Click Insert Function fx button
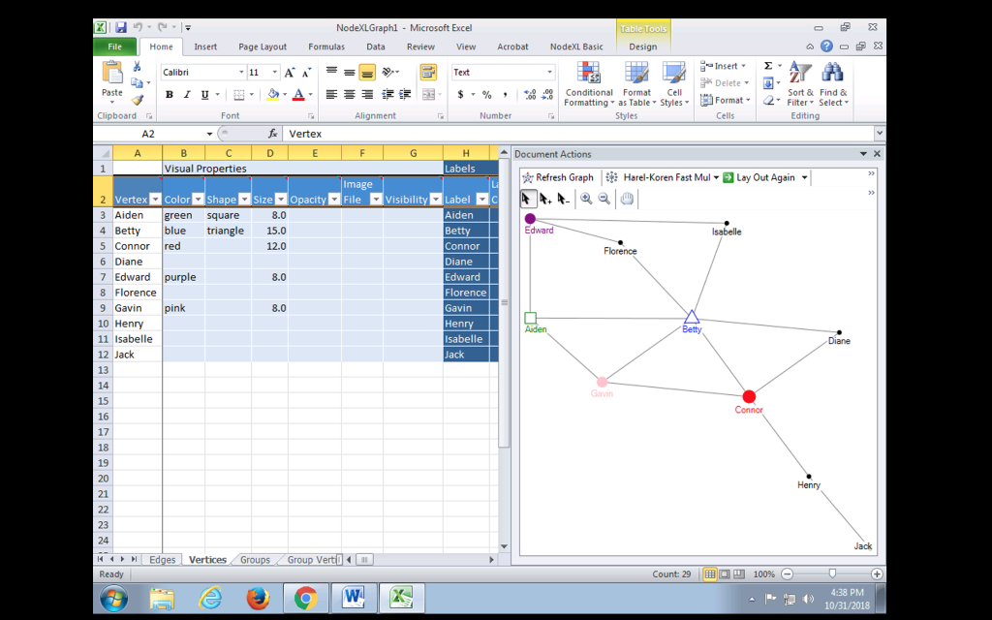Viewport: 992px width, 620px height. [272, 134]
